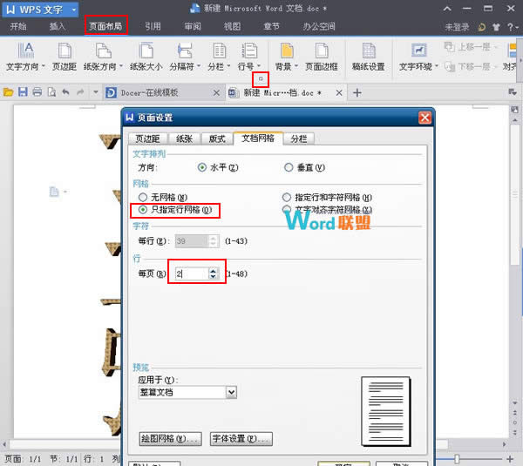Click the 纸张大小 (paper size) icon
The image size is (523, 466).
146,51
